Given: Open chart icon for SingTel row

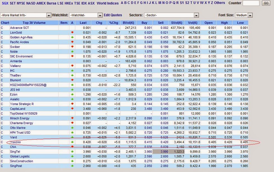Looking at the screenshot, I should 2,152.
